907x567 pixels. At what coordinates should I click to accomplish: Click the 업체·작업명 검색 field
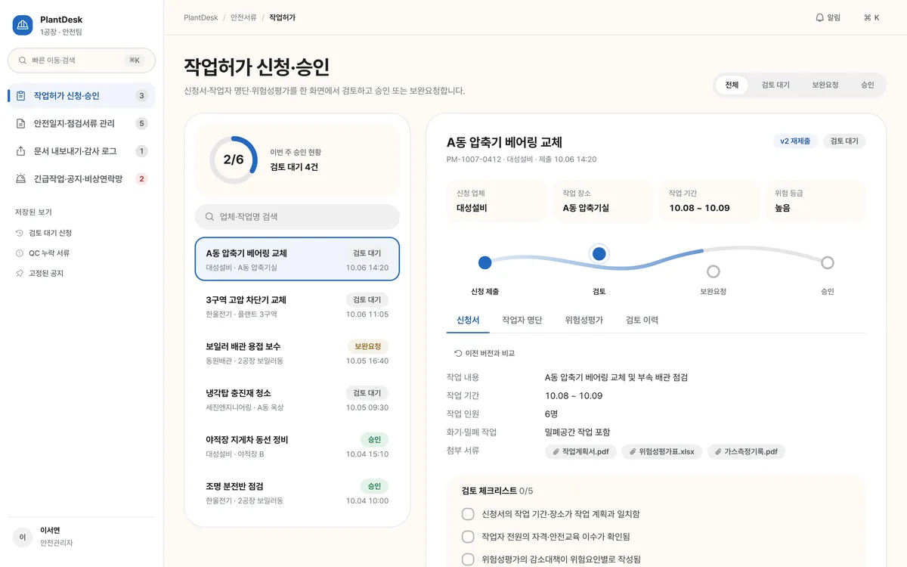point(297,217)
